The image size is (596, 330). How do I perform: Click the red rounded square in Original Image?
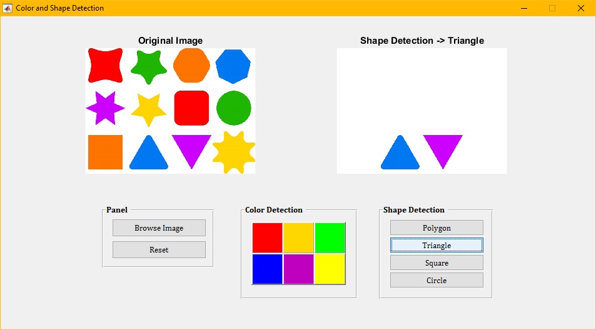pyautogui.click(x=191, y=108)
